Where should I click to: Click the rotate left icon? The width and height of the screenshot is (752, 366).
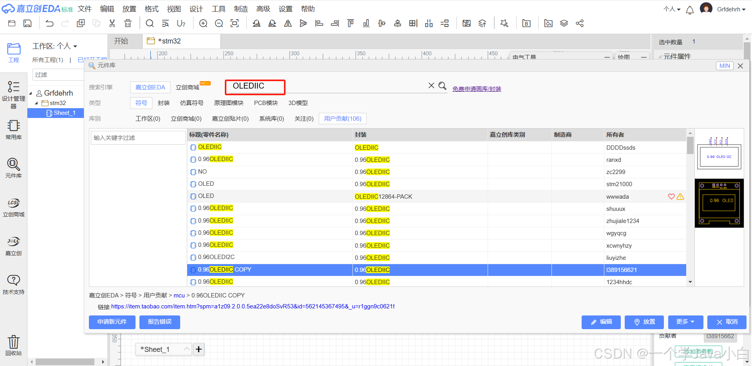pos(257,24)
